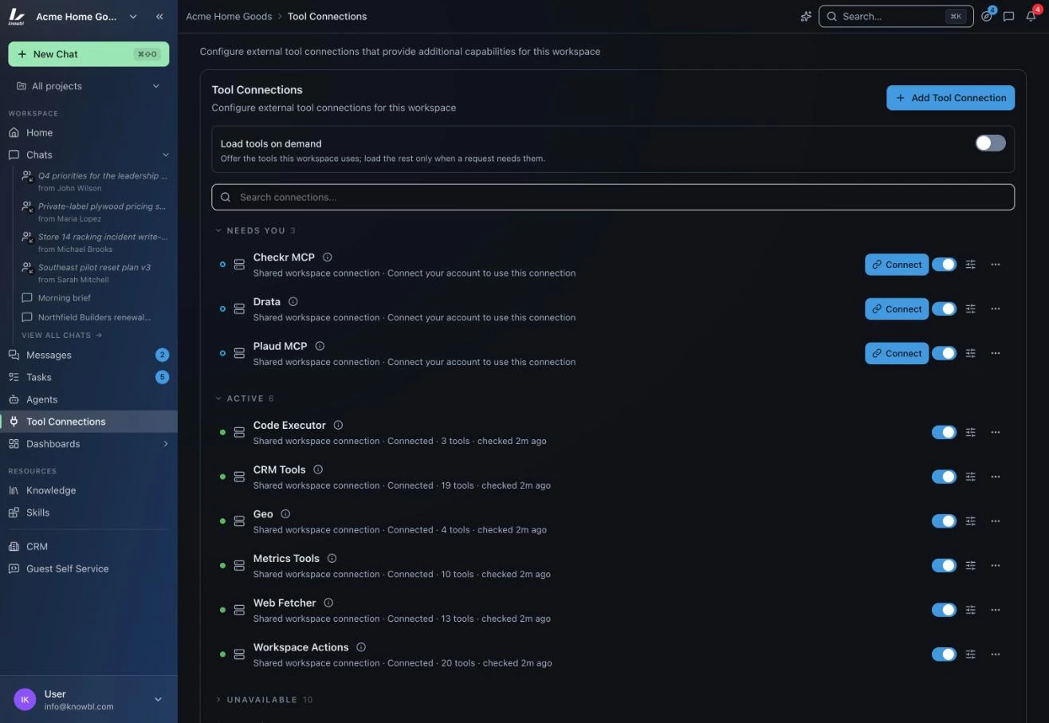Image resolution: width=1049 pixels, height=723 pixels.
Task: Open more options for Web Fetcher
Action: coord(995,610)
